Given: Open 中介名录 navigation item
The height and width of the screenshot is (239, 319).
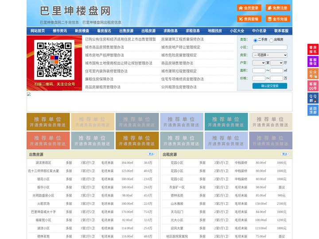Looking at the screenshot, I should point(259,31).
